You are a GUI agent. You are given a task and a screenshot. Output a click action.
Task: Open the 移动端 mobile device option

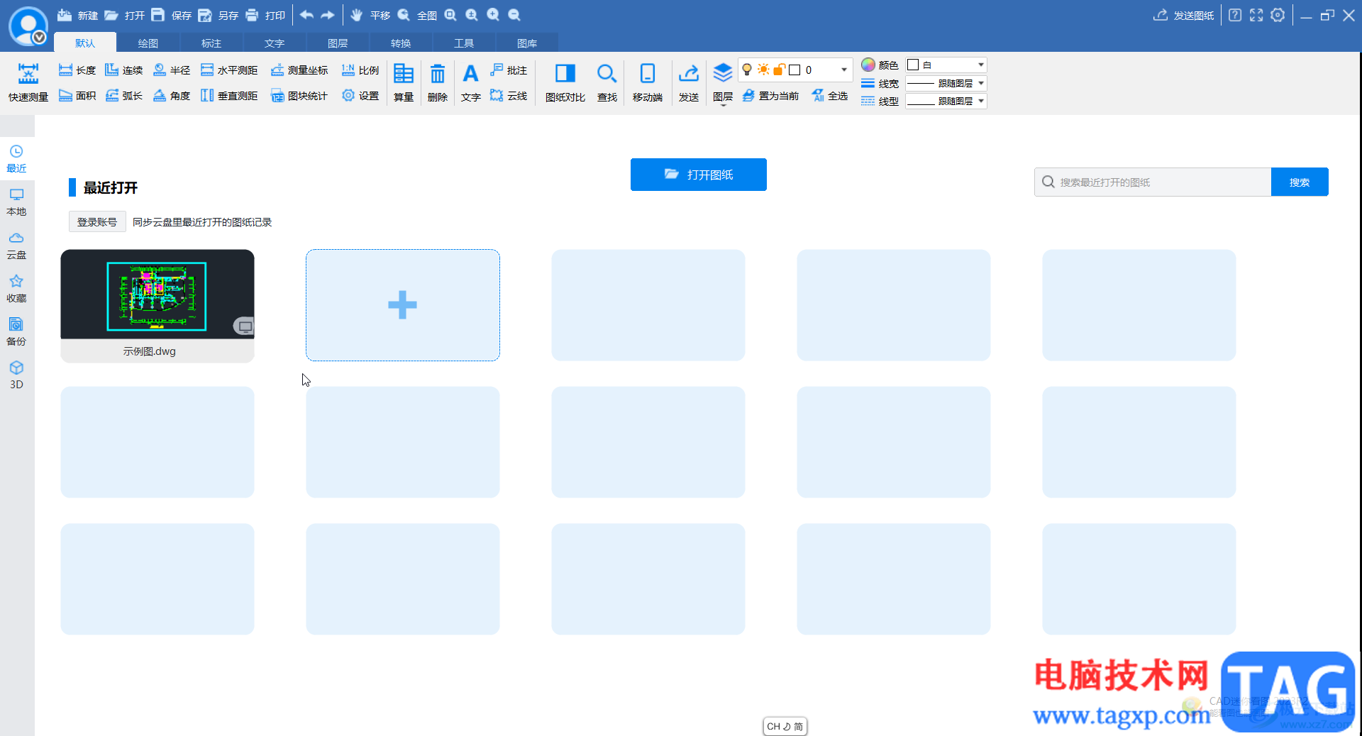pos(647,82)
